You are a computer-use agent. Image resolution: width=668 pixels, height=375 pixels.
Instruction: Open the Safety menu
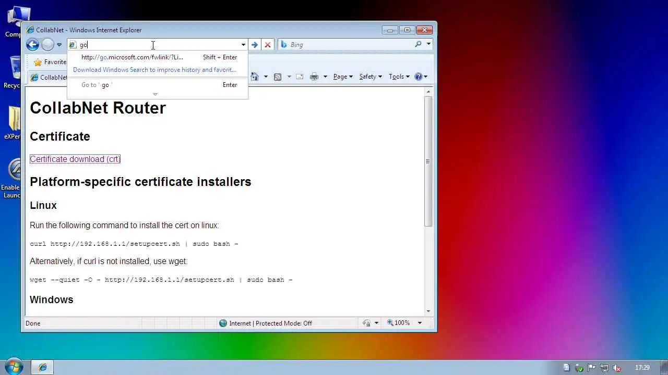click(371, 77)
